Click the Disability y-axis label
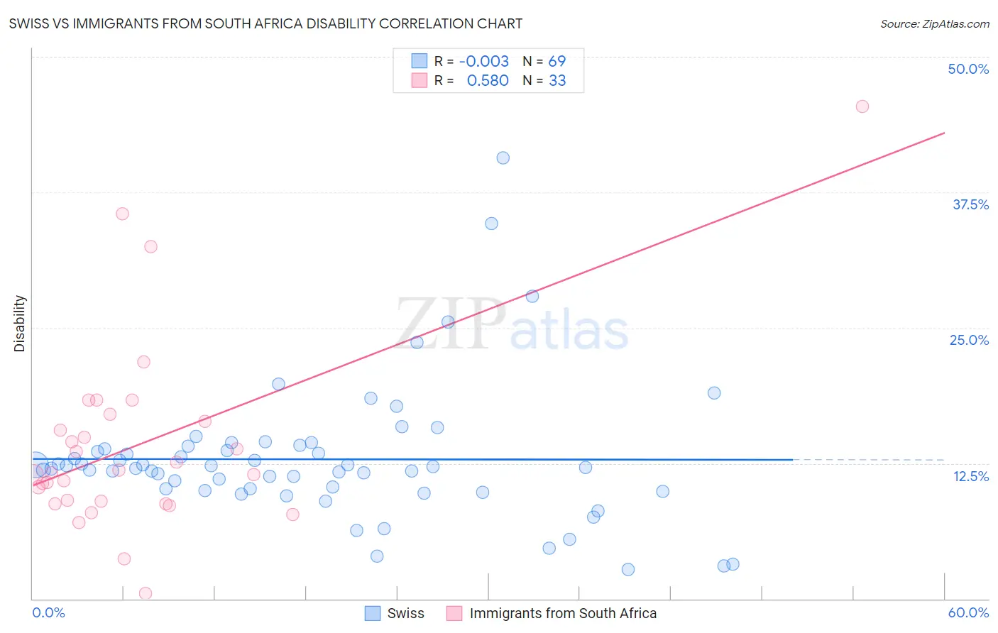Image resolution: width=998 pixels, height=633 pixels. 20,324
